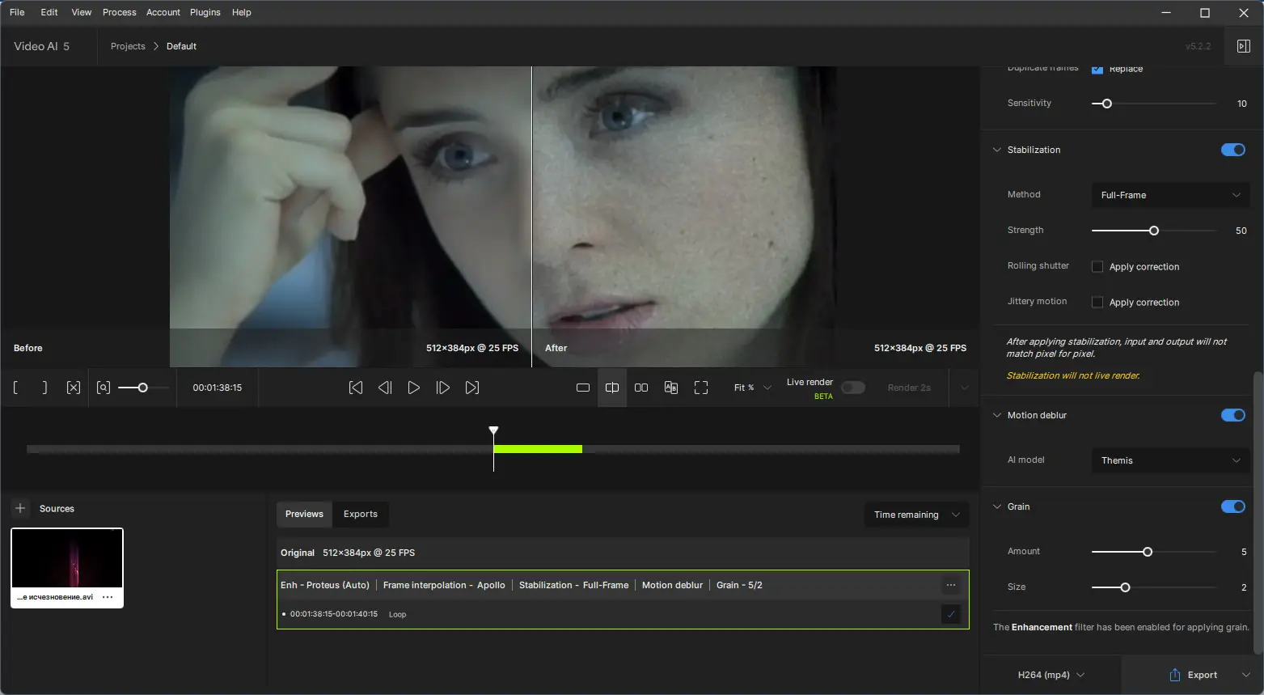Toggle the right side panel icon
This screenshot has height=695, width=1264.
click(1244, 46)
